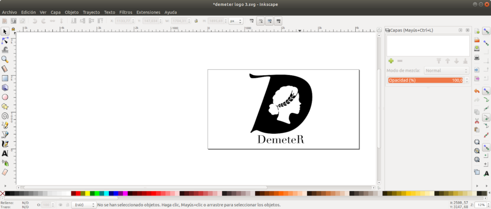This screenshot has width=491, height=209.
Task: Open the current layer (raíz) dropdown
Action: click(x=82, y=205)
